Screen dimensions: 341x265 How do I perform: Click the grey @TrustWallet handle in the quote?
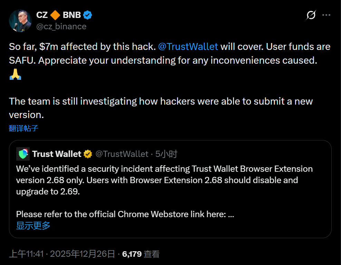coord(121,154)
